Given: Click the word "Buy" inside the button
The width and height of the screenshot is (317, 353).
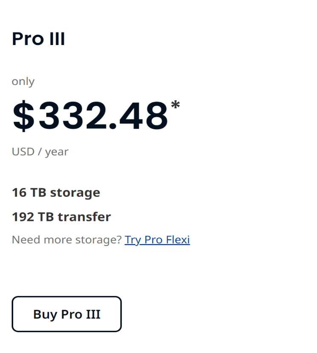Looking at the screenshot, I should (45, 314).
